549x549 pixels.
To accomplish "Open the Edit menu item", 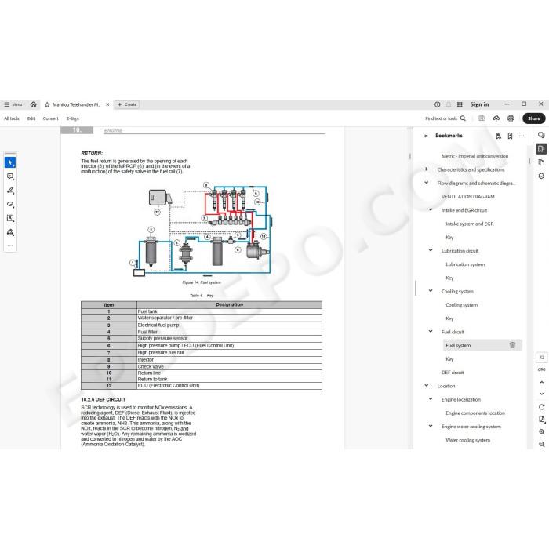I will click(31, 118).
